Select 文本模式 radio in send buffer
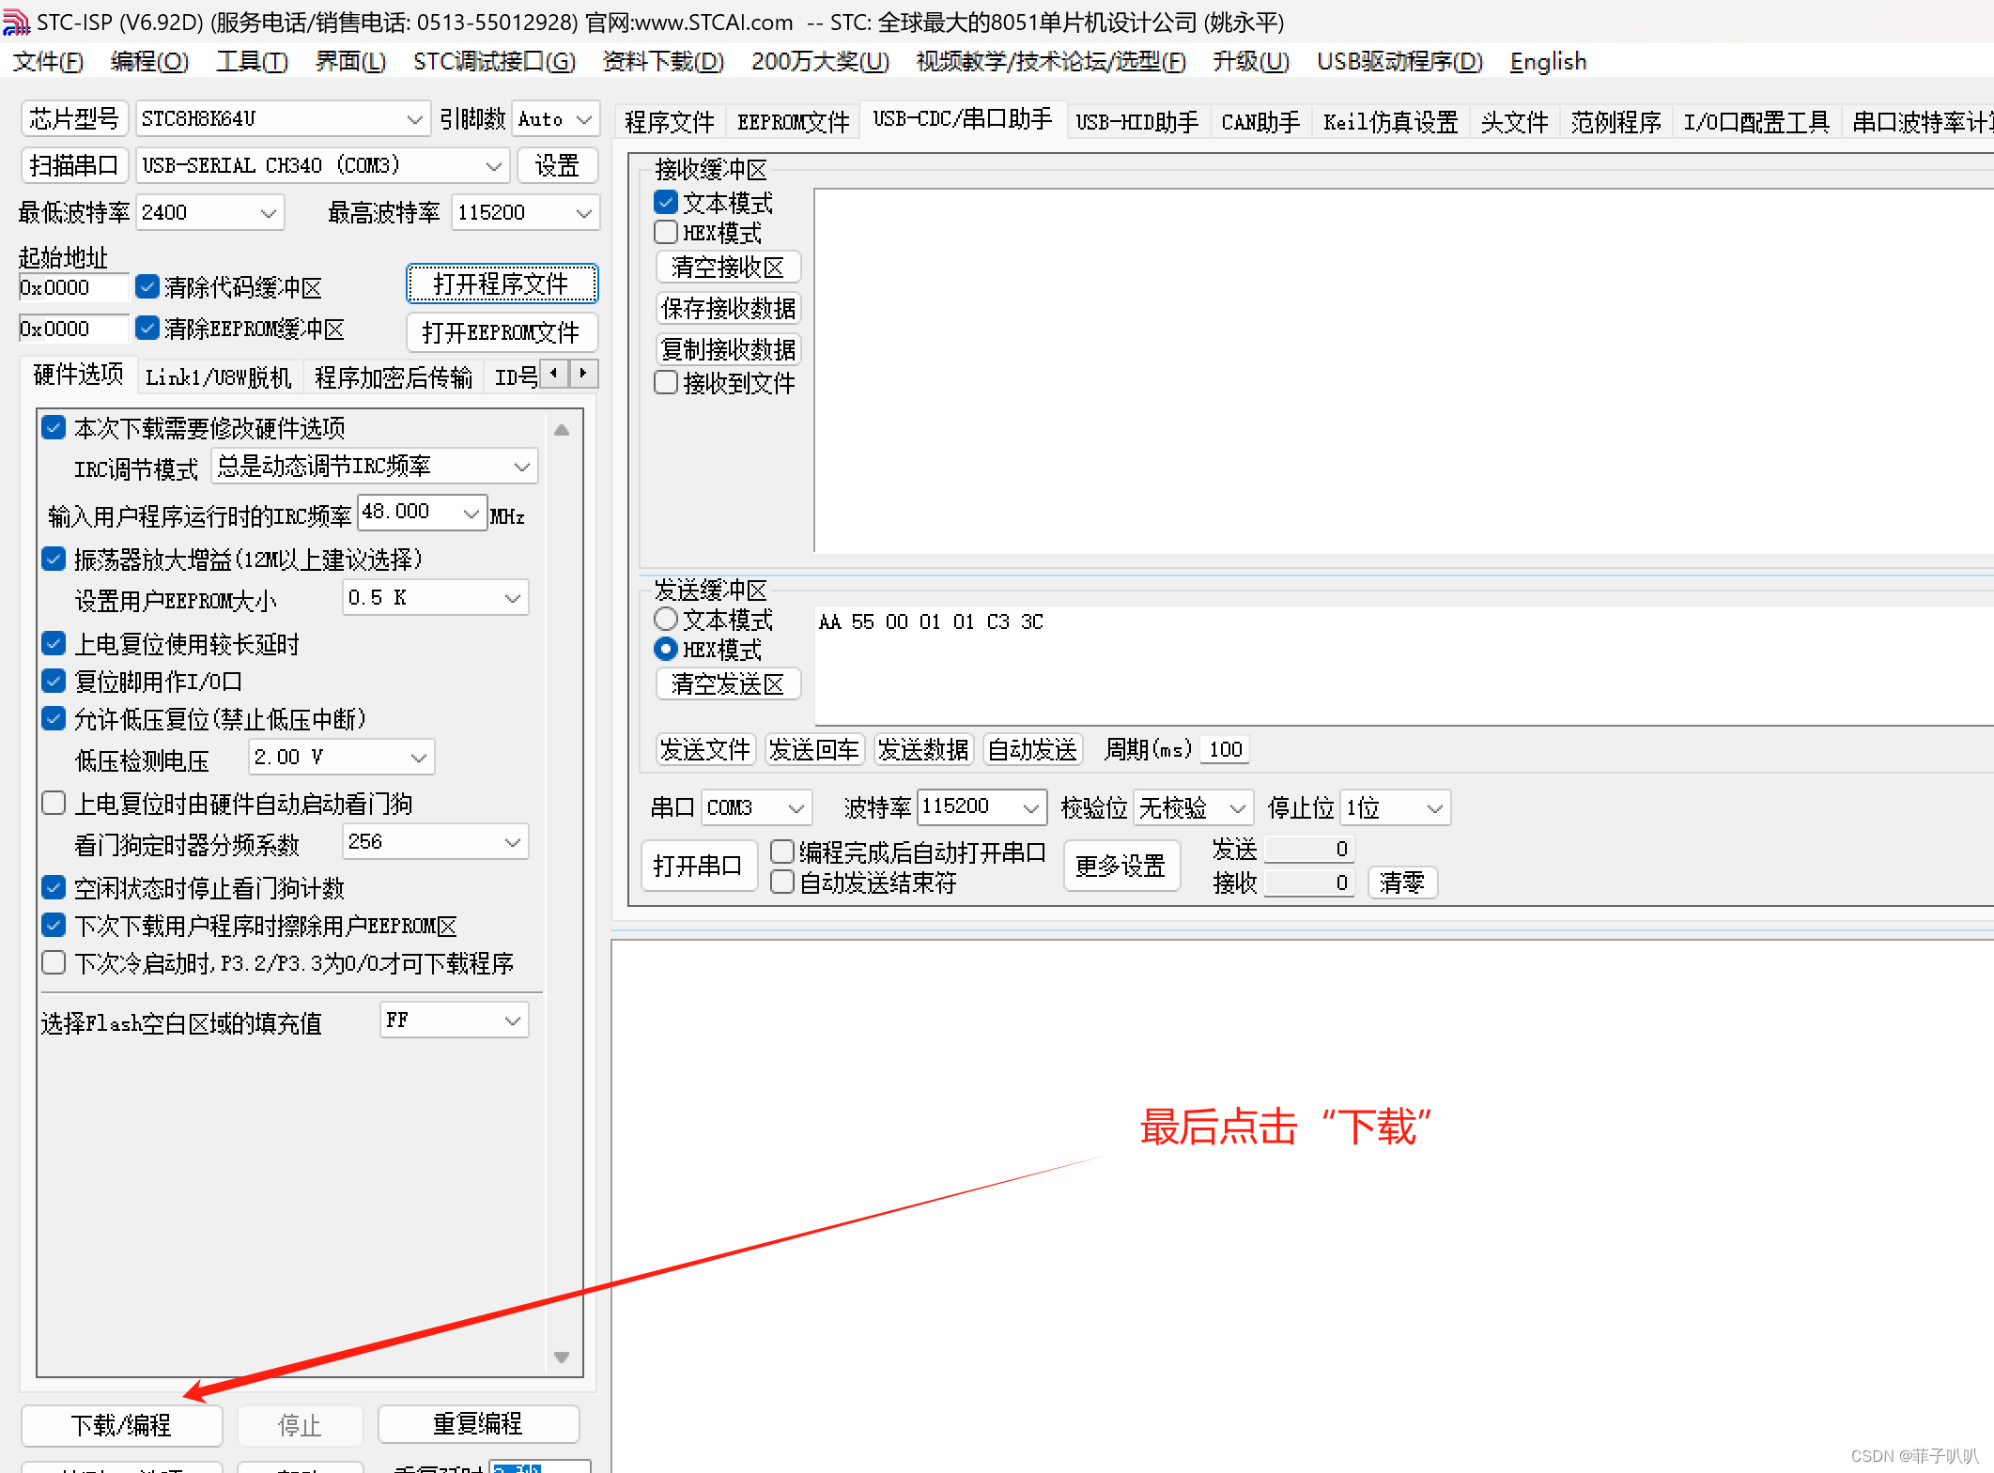The width and height of the screenshot is (1994, 1473). coord(666,620)
